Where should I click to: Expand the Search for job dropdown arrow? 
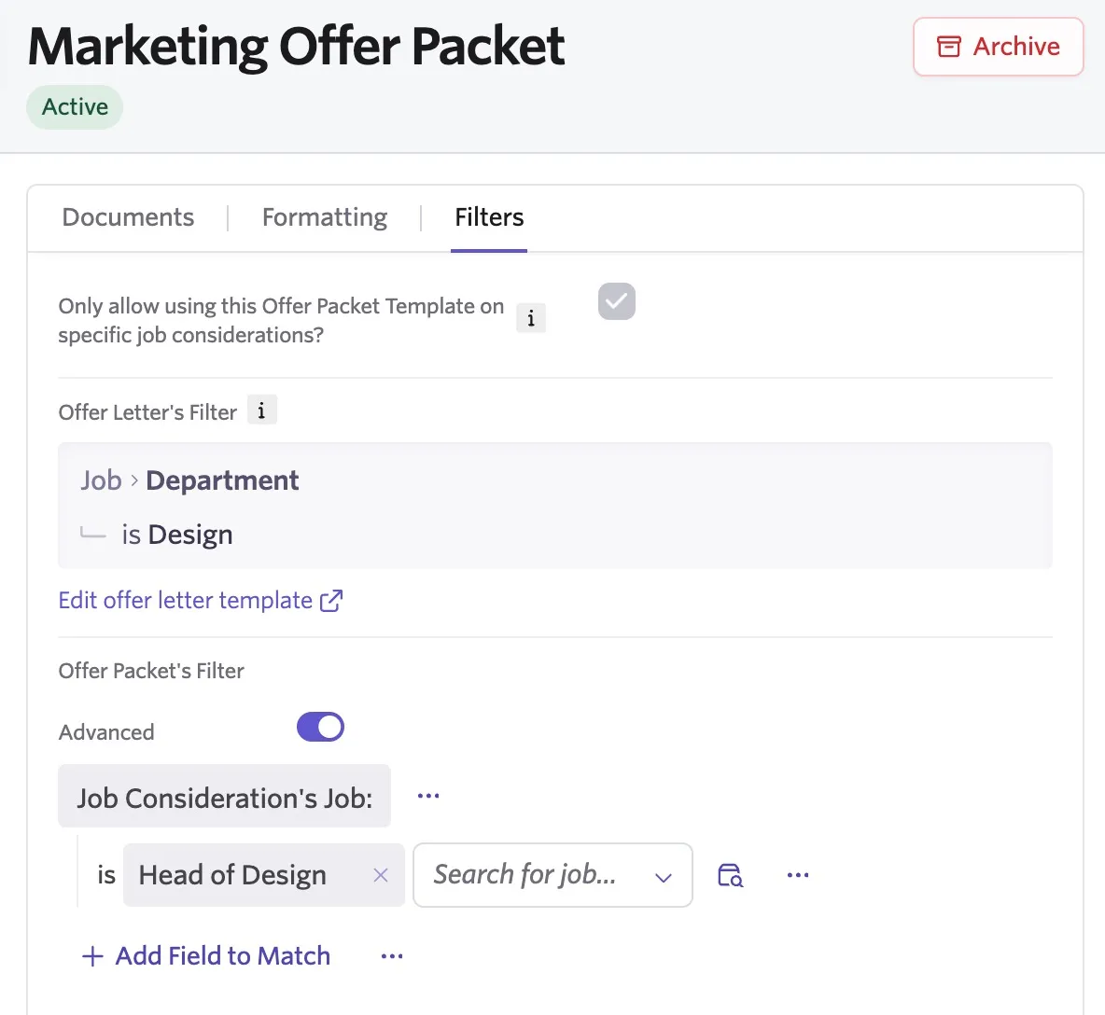664,877
